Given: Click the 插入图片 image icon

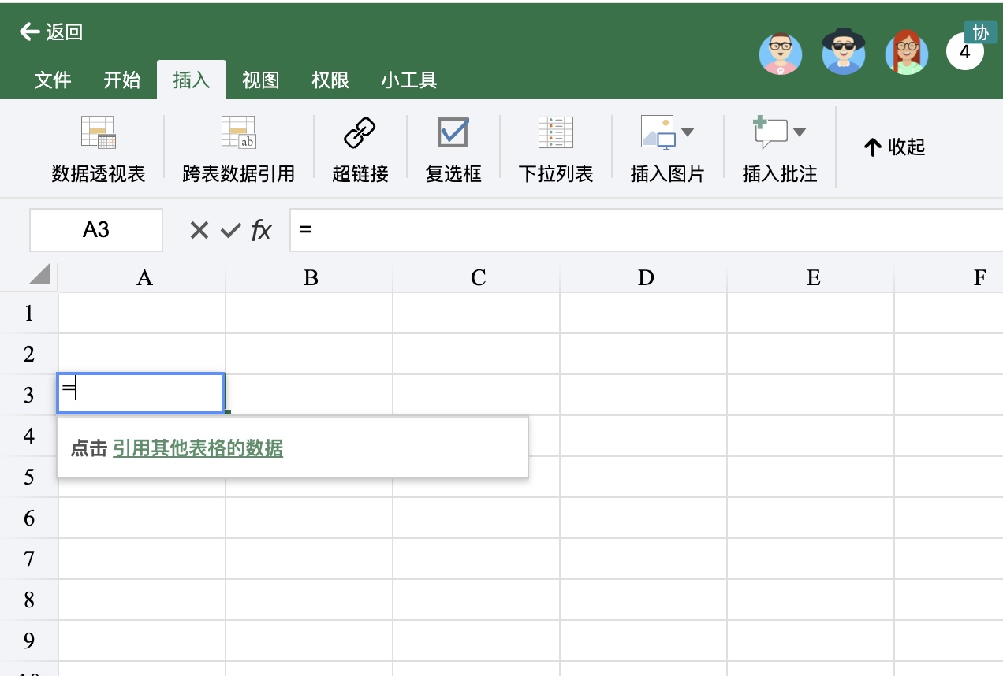Looking at the screenshot, I should pyautogui.click(x=658, y=132).
